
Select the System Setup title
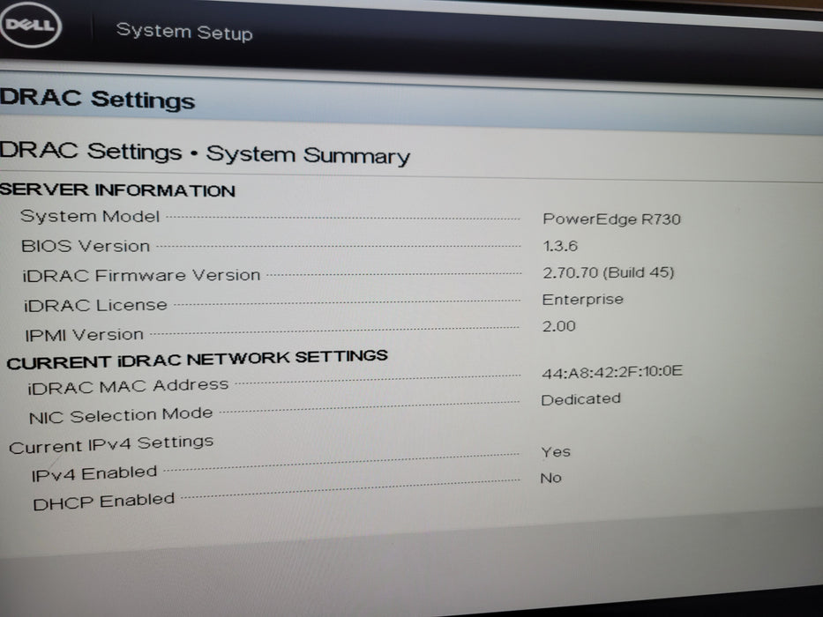click(184, 32)
